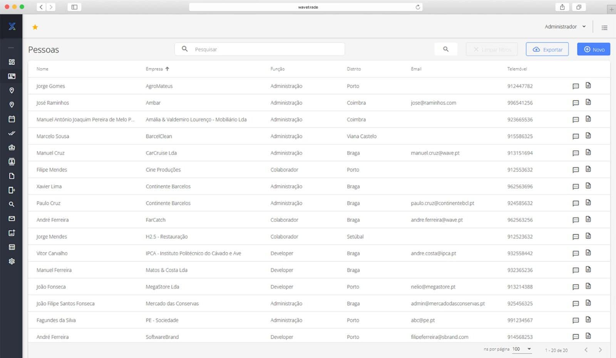This screenshot has height=358, width=616.
Task: Select company Mercado das Conservas
Action: pyautogui.click(x=172, y=304)
